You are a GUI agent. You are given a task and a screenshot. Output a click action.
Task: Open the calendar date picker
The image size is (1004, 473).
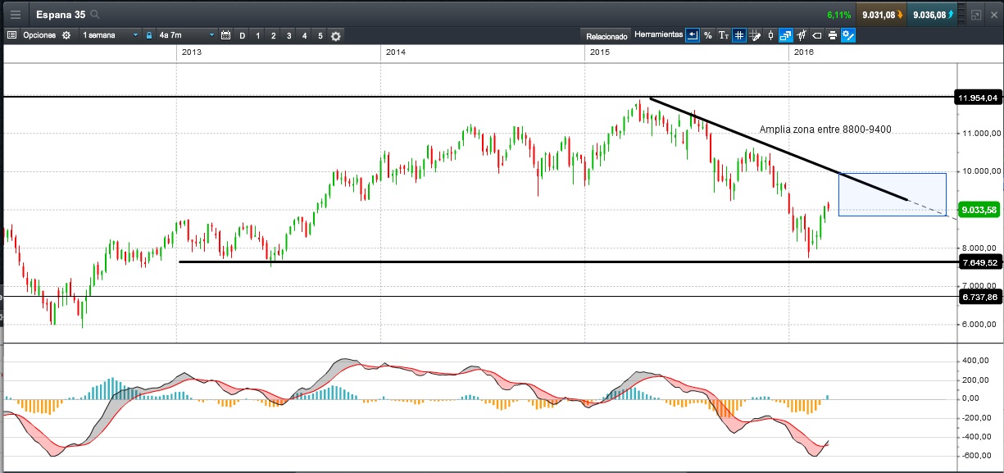226,35
